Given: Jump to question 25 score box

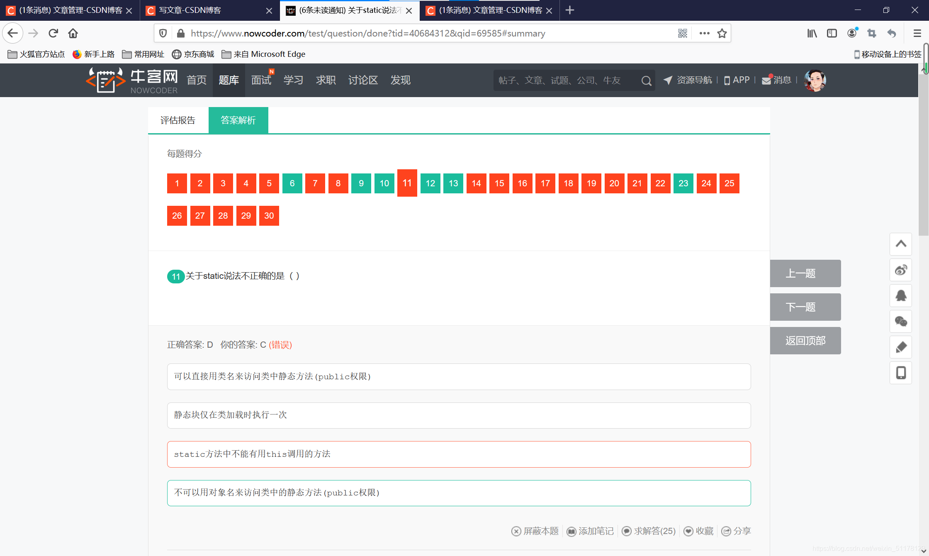Looking at the screenshot, I should coord(730,183).
